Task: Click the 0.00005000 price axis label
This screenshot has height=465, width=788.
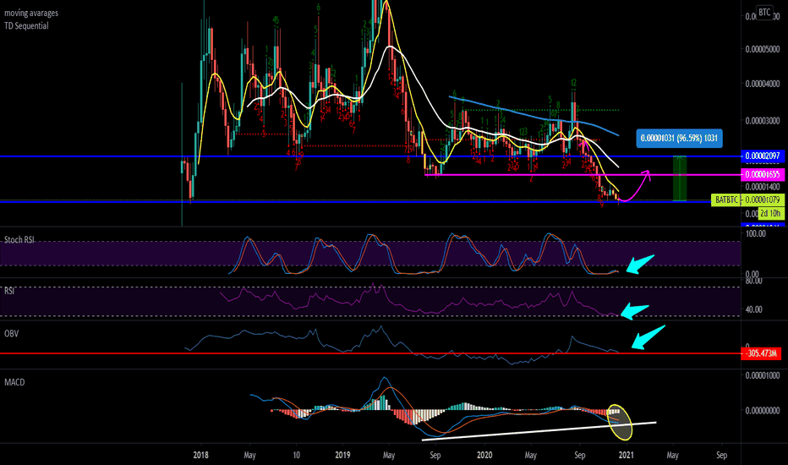Action: pyautogui.click(x=763, y=49)
